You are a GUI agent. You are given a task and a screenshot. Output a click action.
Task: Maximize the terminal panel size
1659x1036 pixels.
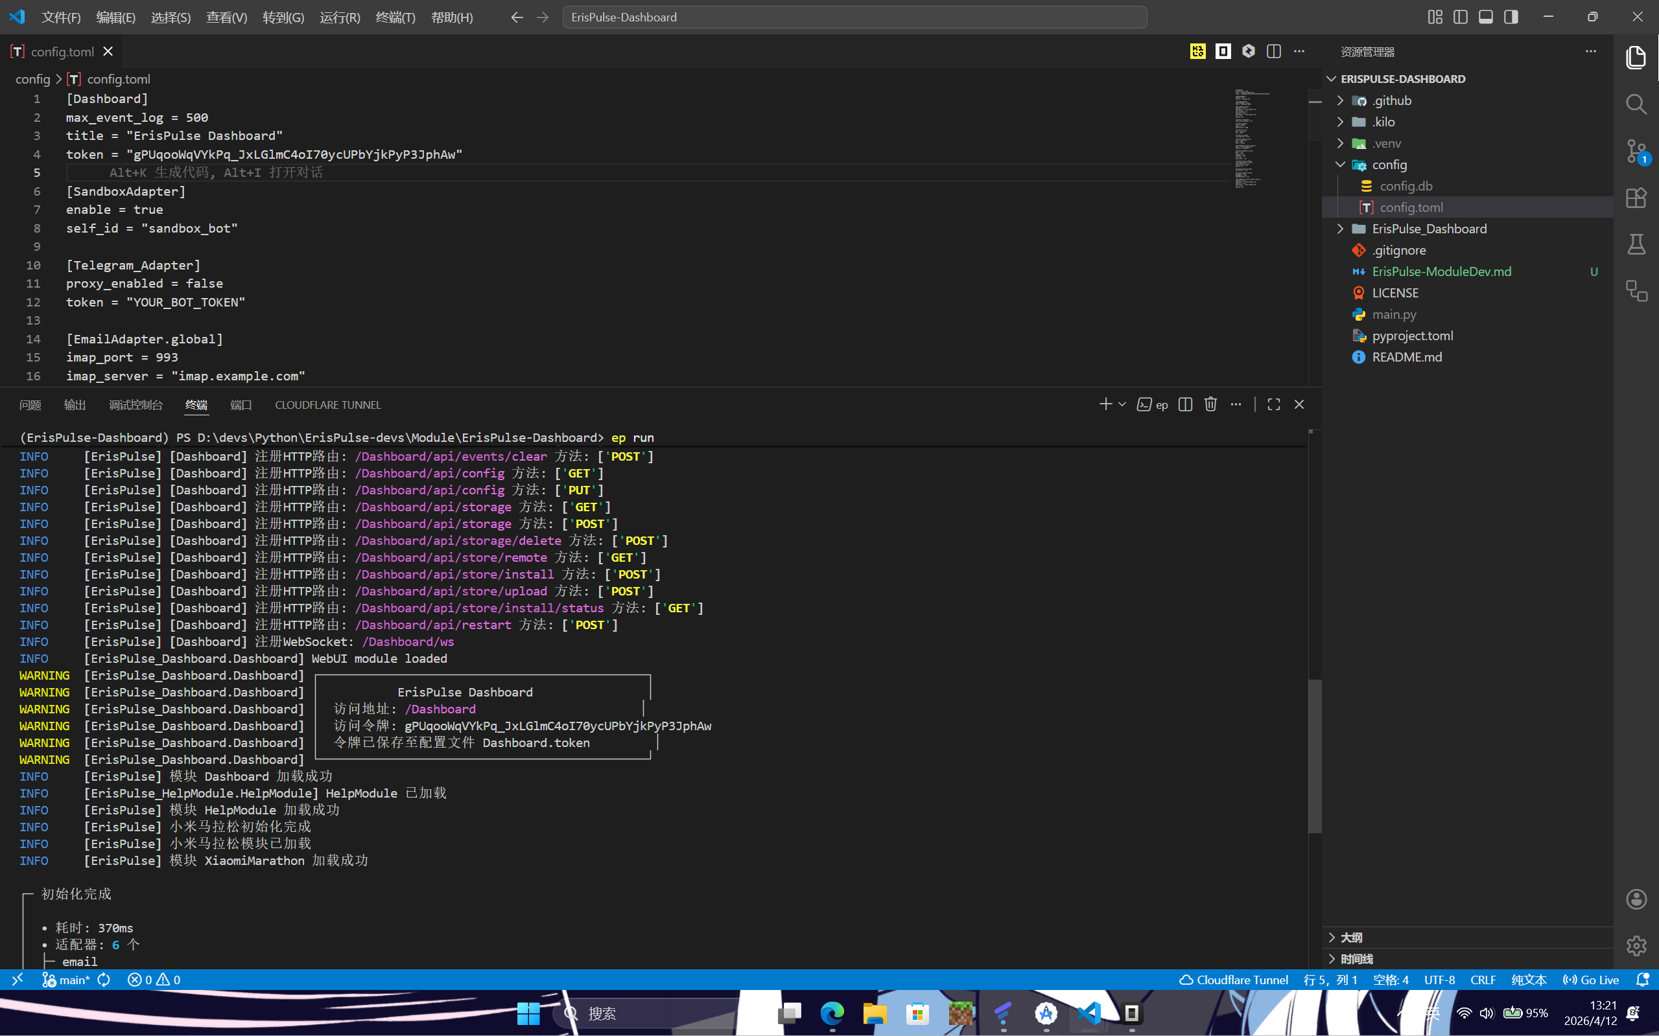pyautogui.click(x=1273, y=404)
